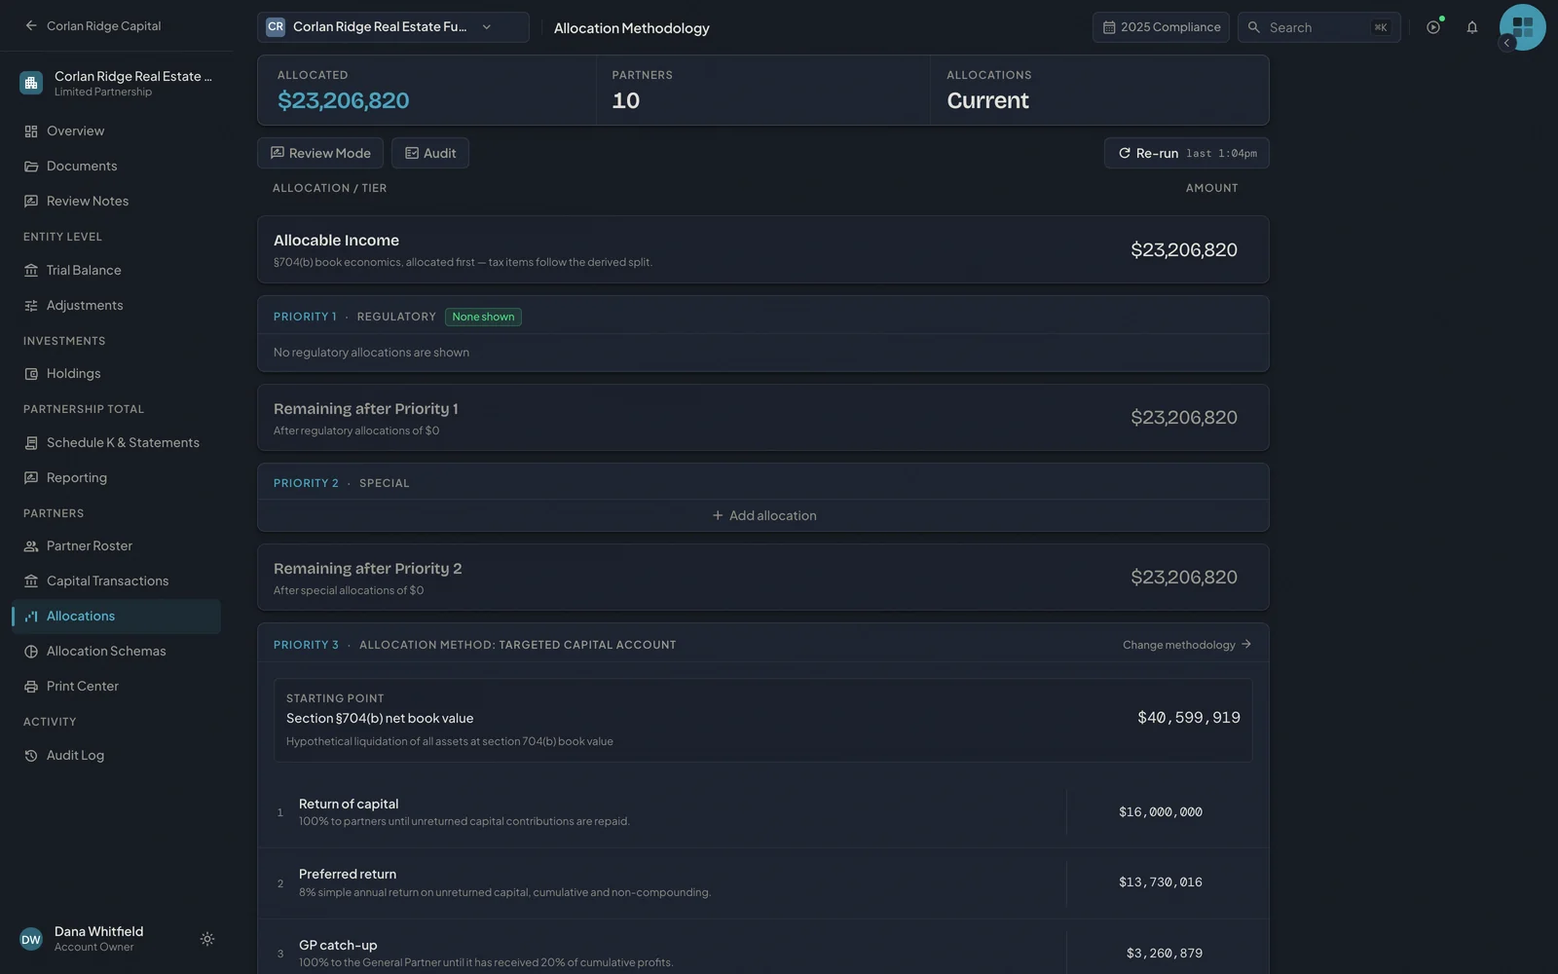This screenshot has width=1558, height=974.
Task: Select the Return of capital tier row
Action: 763,812
